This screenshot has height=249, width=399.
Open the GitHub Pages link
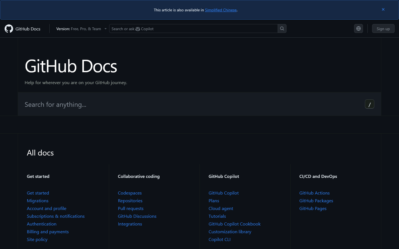(313, 208)
